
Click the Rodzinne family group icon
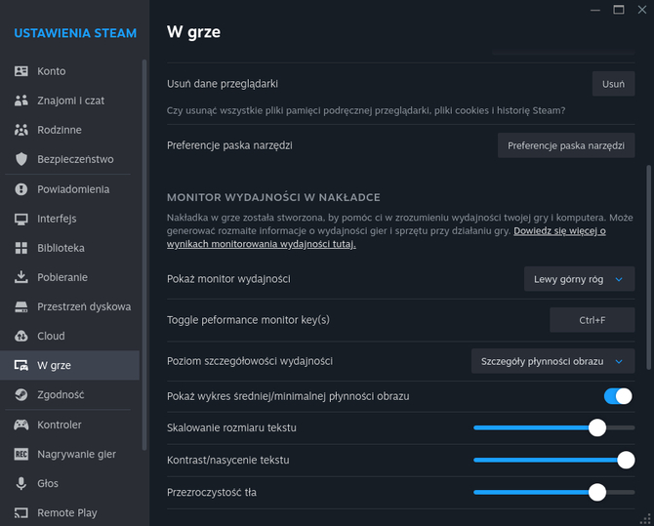(x=21, y=130)
